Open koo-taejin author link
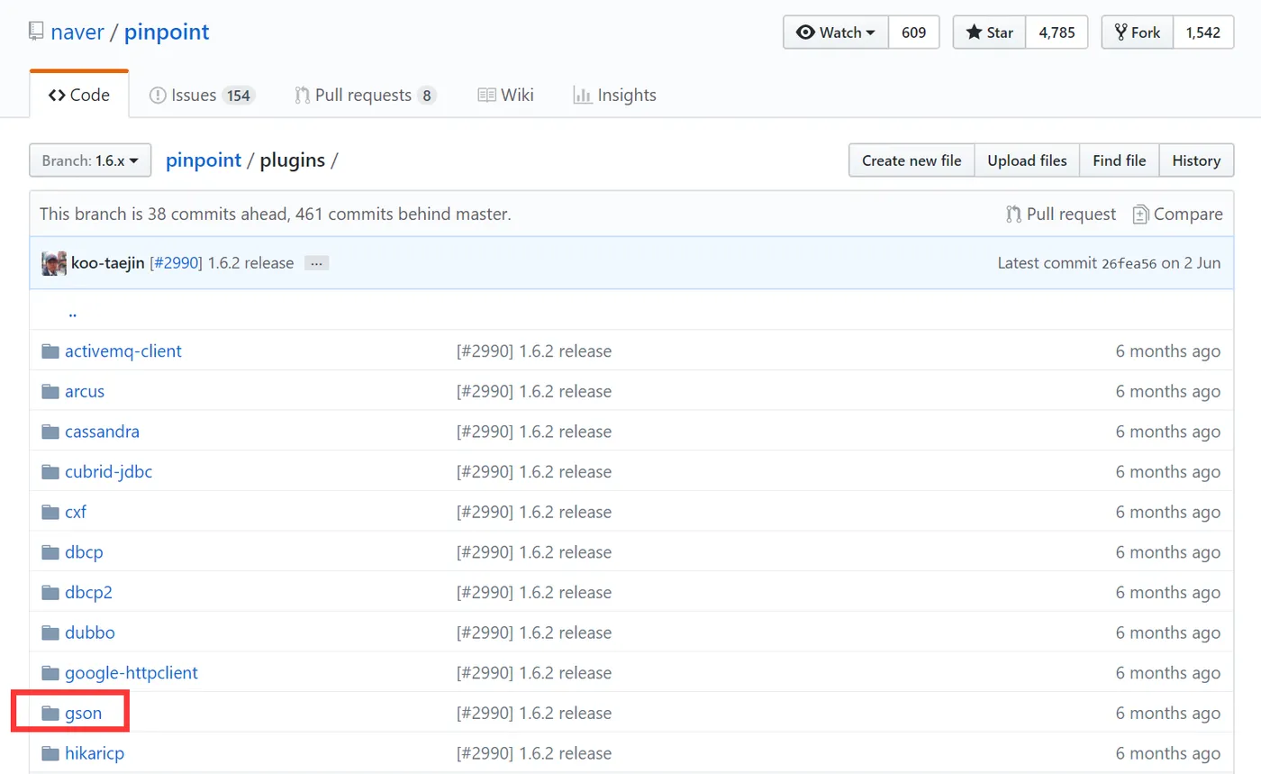This screenshot has width=1261, height=774. (x=108, y=263)
